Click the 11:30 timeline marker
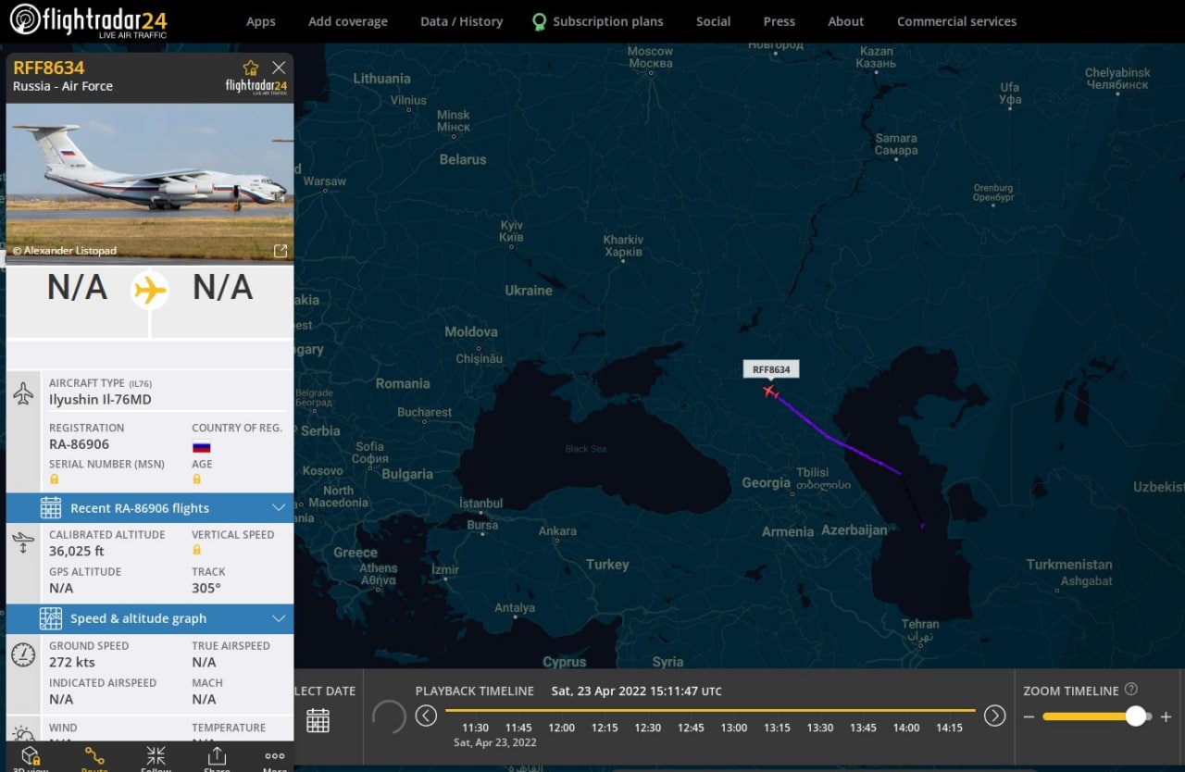Screen dimensions: 1185x772 (475, 728)
